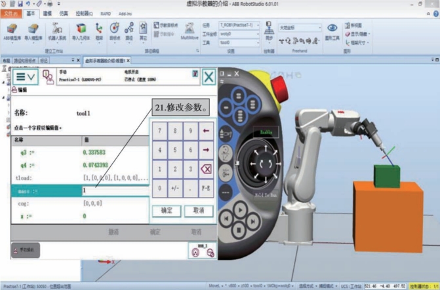The height and width of the screenshot is (290, 440).
Task: Click the 新视图 new view icon
Action: click(353, 26)
